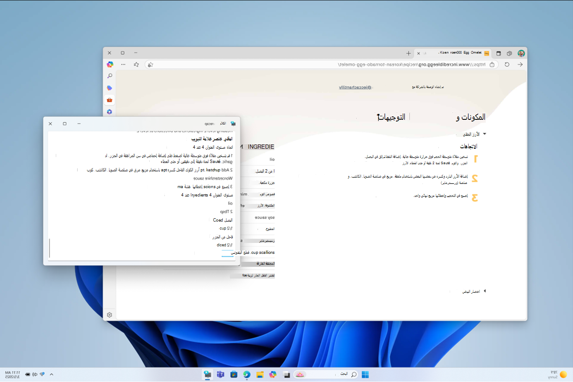Viewport: 573px width, 382px height.
Task: Open a new tab in Edge
Action: tap(408, 53)
